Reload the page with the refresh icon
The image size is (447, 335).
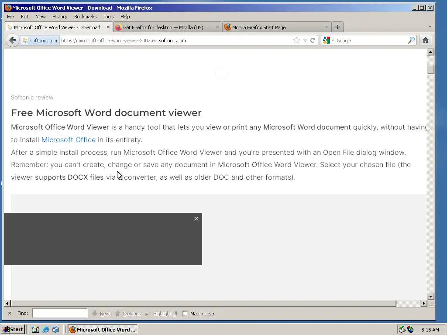(313, 41)
